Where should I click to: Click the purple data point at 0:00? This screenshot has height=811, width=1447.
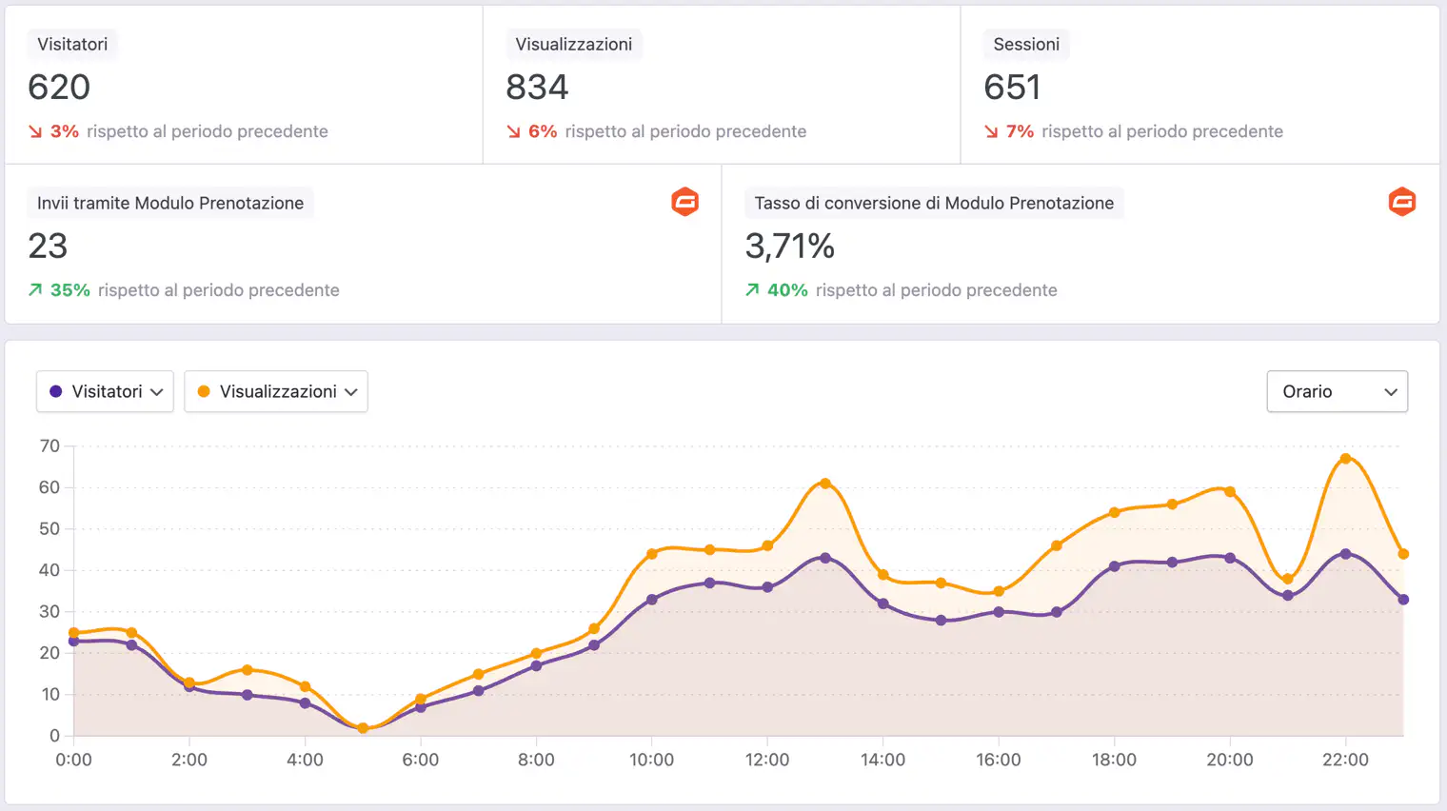74,641
